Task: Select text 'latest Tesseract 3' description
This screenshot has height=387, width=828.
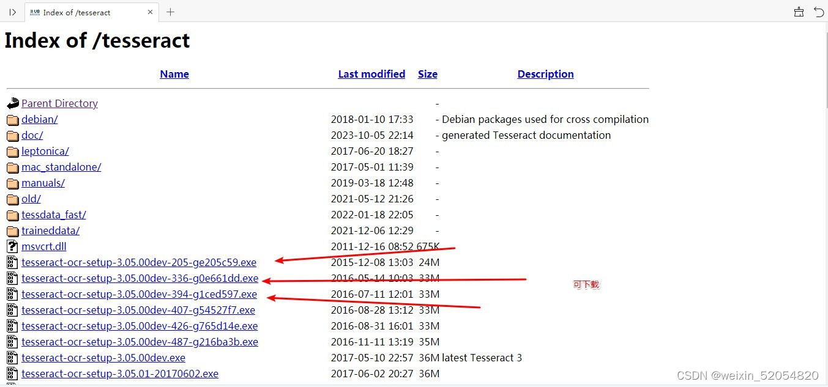Action: [482, 358]
